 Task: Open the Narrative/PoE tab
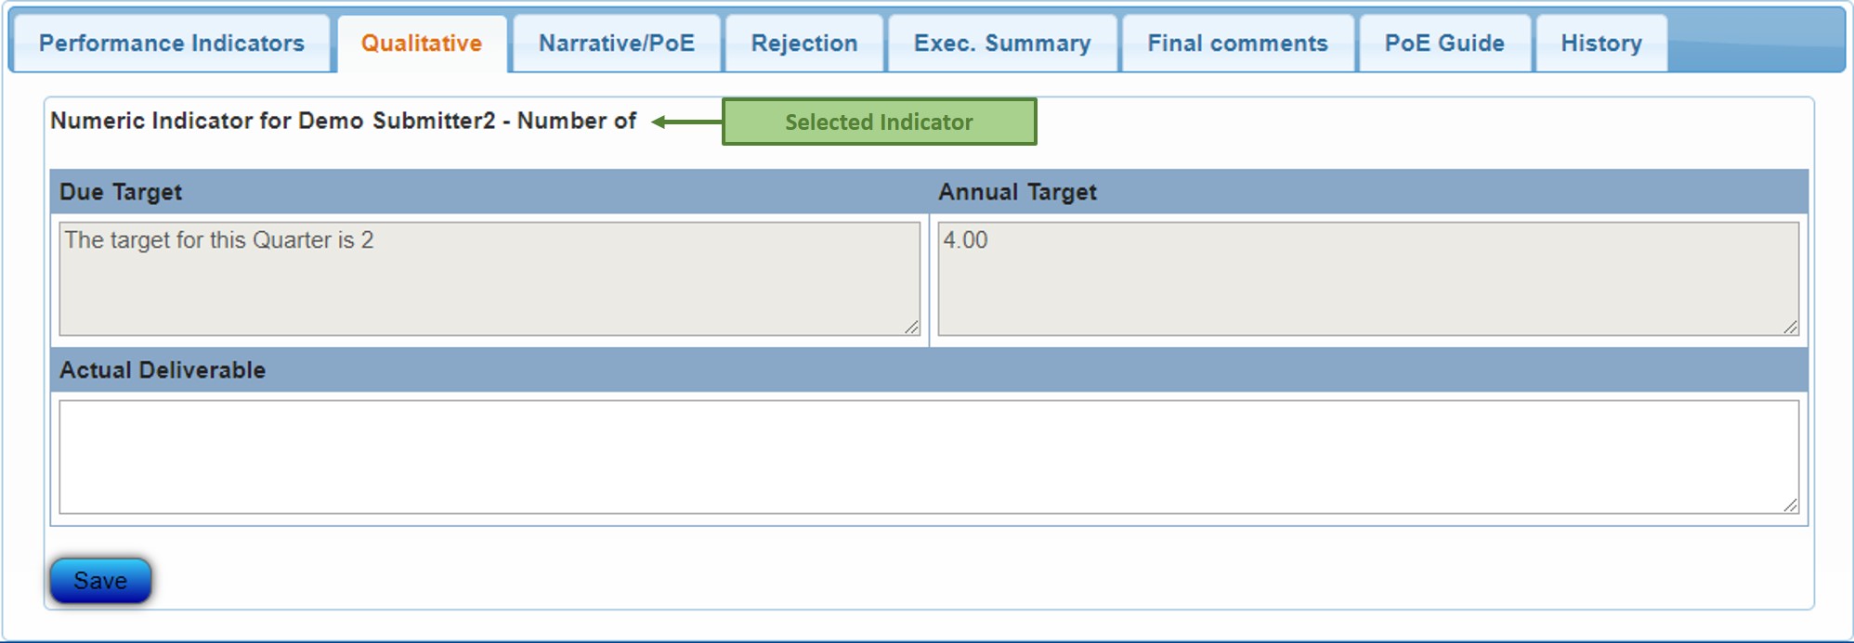[617, 44]
